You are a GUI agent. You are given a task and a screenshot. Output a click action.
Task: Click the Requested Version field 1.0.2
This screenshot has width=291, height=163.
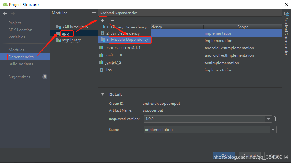(x=204, y=119)
